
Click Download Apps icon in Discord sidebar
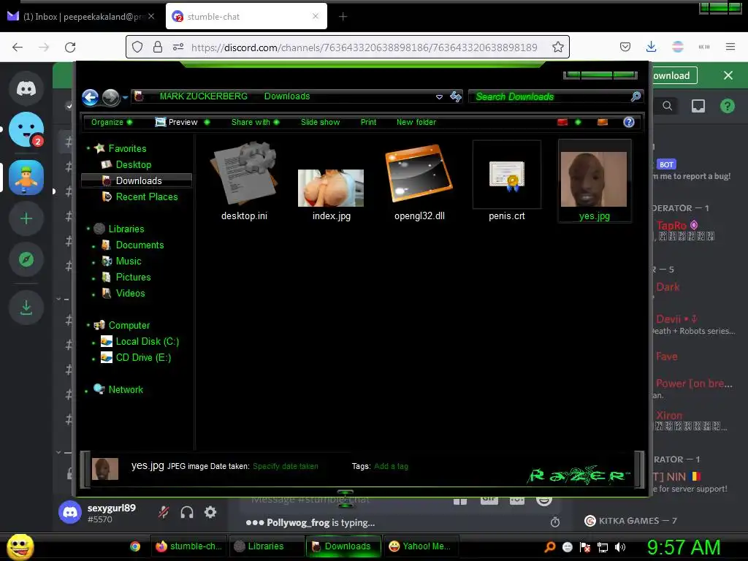point(26,308)
